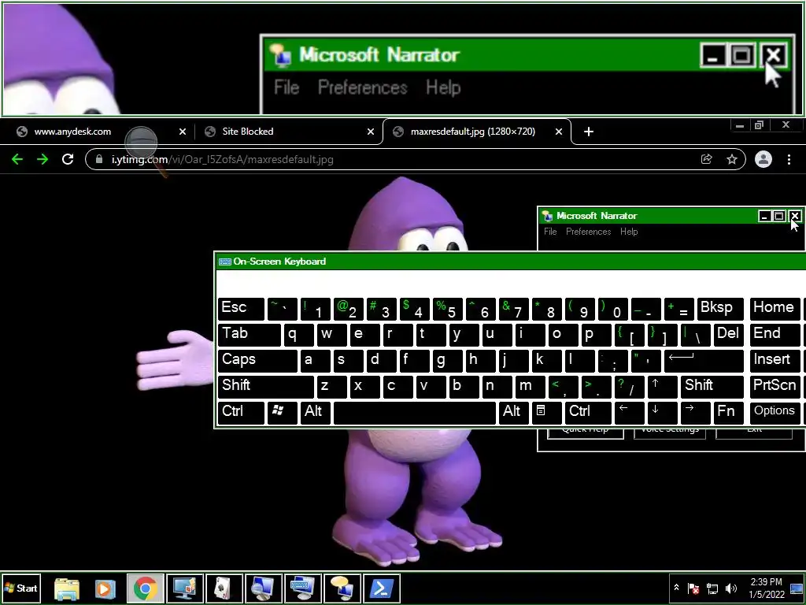This screenshot has height=605, width=806.
Task: Tap the Esc key on On-Screen Keyboard
Action: (241, 309)
